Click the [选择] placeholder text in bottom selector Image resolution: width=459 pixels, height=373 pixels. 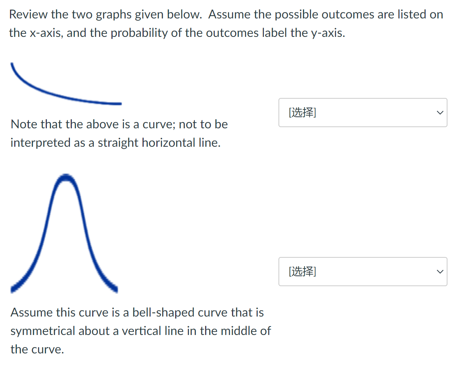pos(302,272)
